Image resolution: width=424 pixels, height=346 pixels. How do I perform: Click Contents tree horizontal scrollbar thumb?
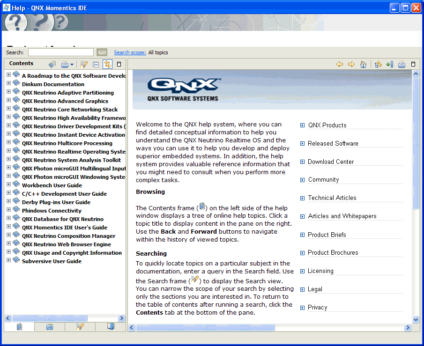[50, 318]
